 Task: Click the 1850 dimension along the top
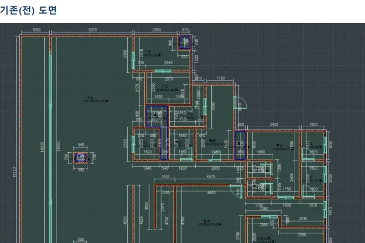pyautogui.click(x=36, y=30)
